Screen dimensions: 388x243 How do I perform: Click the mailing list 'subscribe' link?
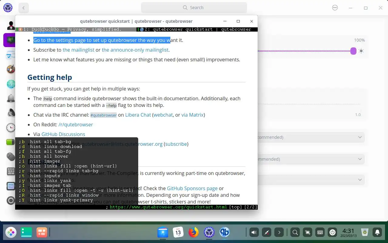click(x=176, y=144)
